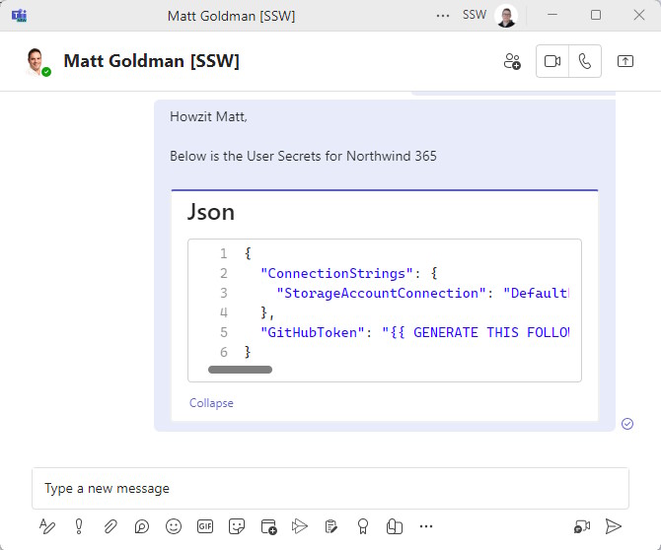Open your profile picture account menu
Viewport: 661px width, 550px height.
(x=506, y=16)
